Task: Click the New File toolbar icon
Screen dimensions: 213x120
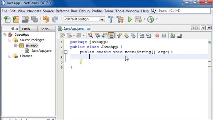Action: coord(7,19)
